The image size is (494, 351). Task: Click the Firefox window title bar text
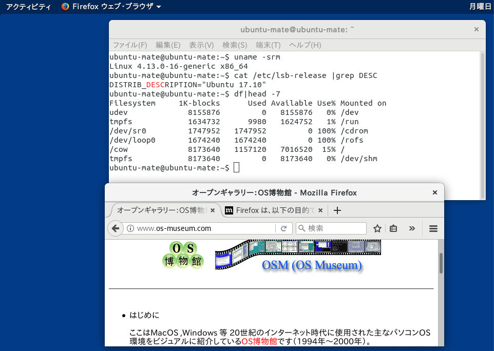274,192
